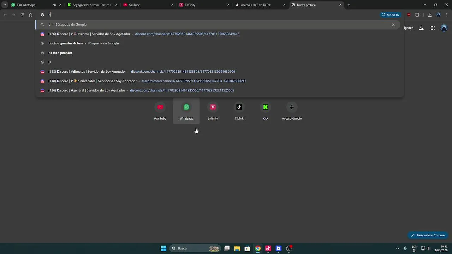Click the taskbar Buscar search box
This screenshot has width=452, height=254.
195,248
